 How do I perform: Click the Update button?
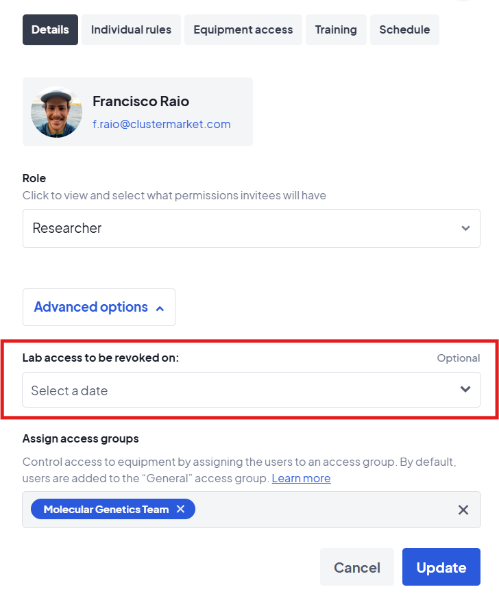(441, 567)
